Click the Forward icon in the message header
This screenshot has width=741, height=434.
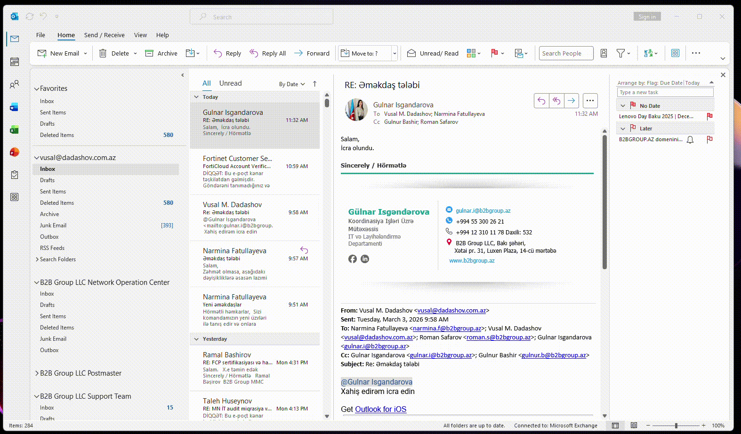click(572, 100)
